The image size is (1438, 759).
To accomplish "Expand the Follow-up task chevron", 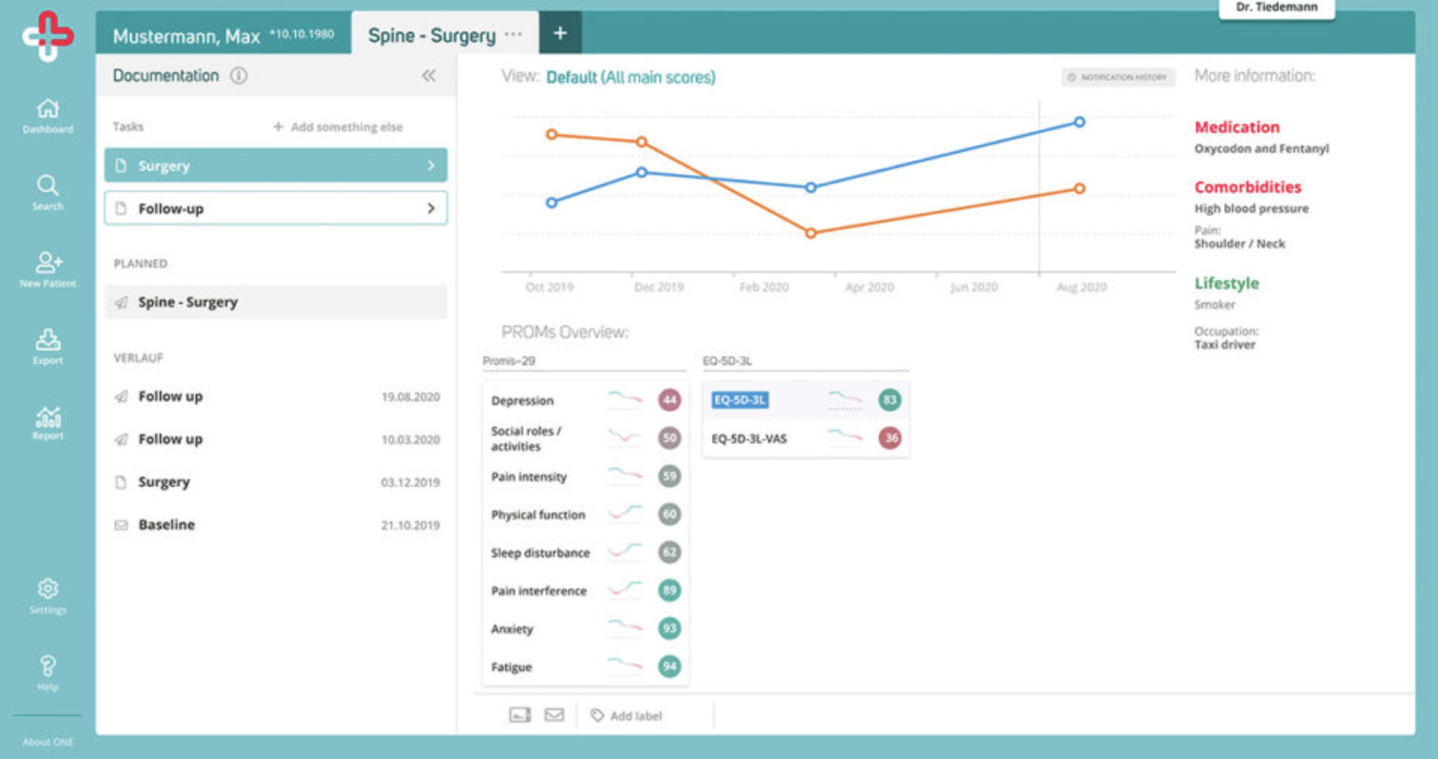I will (x=431, y=208).
